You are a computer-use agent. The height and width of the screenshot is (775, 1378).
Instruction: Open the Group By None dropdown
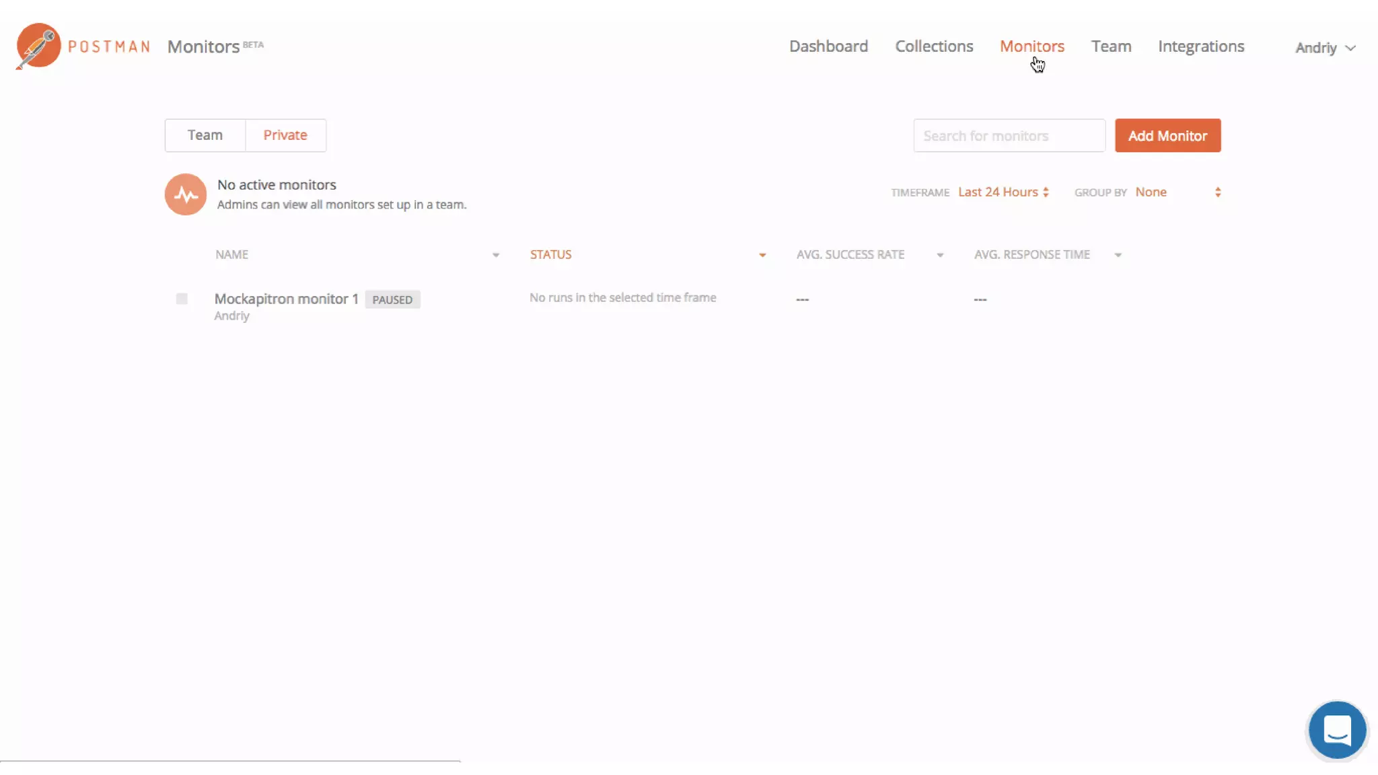coord(1177,192)
